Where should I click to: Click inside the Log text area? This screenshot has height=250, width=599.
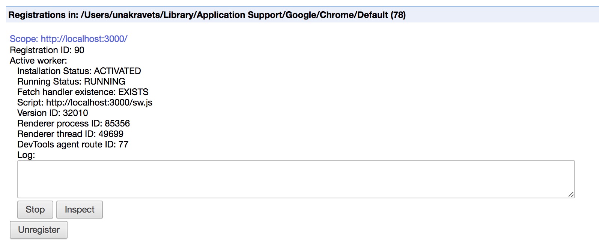click(x=296, y=179)
